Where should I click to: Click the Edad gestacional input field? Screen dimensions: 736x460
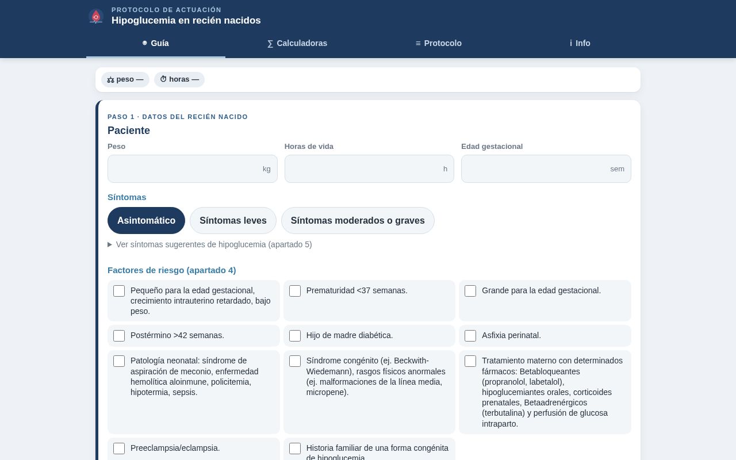pos(546,168)
